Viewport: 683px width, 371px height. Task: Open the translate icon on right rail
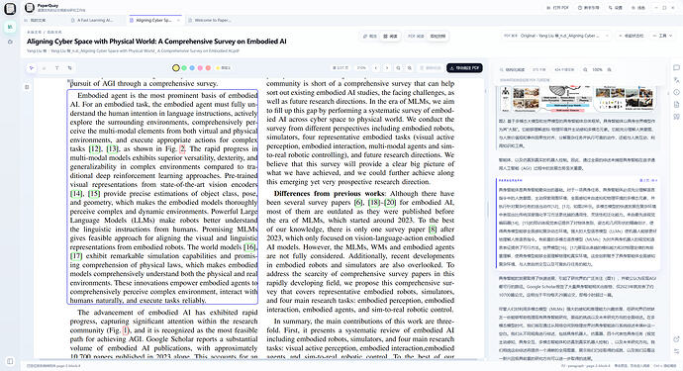(676, 80)
